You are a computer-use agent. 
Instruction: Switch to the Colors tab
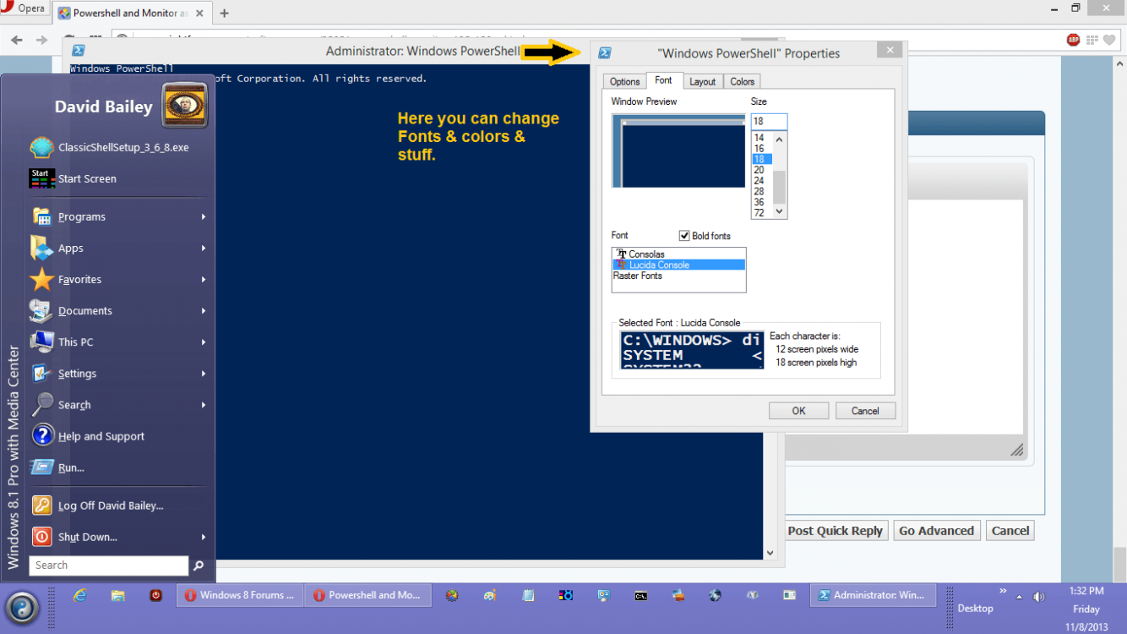click(x=743, y=81)
